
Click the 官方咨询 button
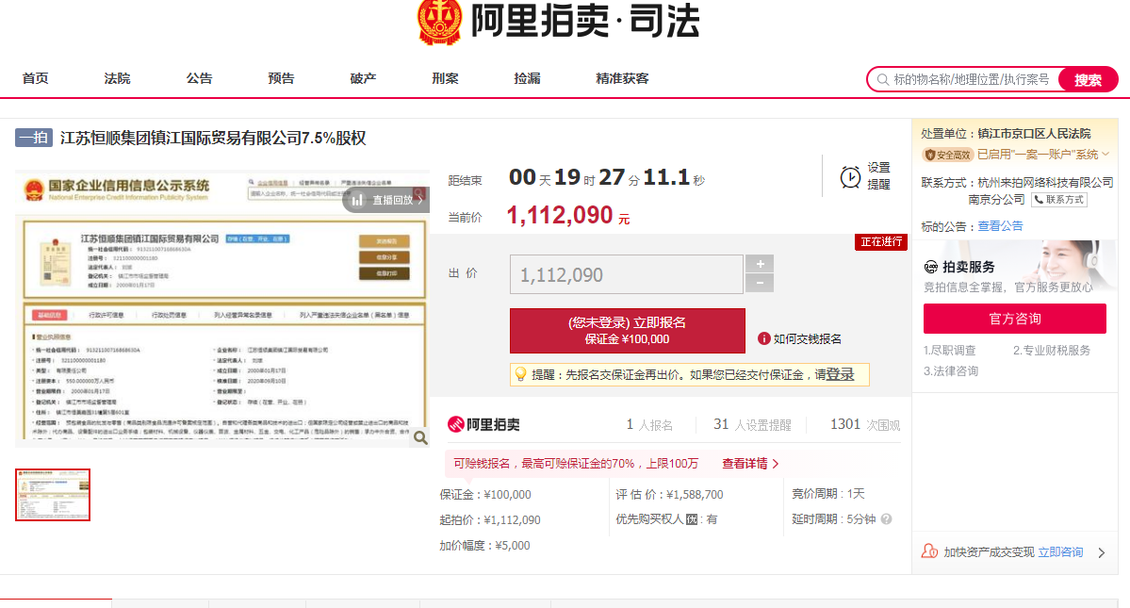point(1015,319)
